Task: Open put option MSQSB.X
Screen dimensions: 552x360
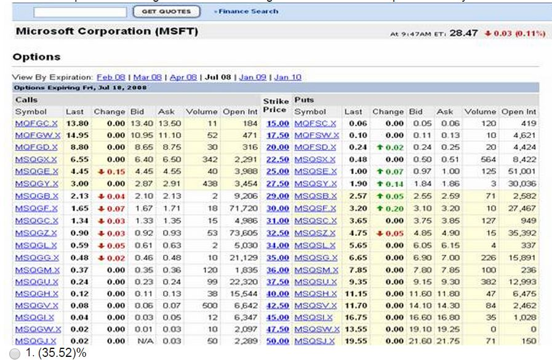Action: click(316, 196)
